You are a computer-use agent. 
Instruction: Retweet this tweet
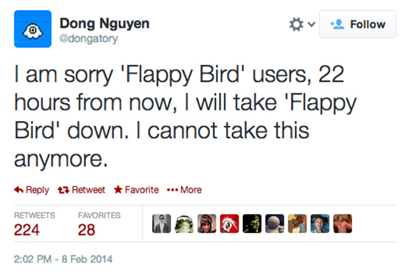click(x=82, y=189)
